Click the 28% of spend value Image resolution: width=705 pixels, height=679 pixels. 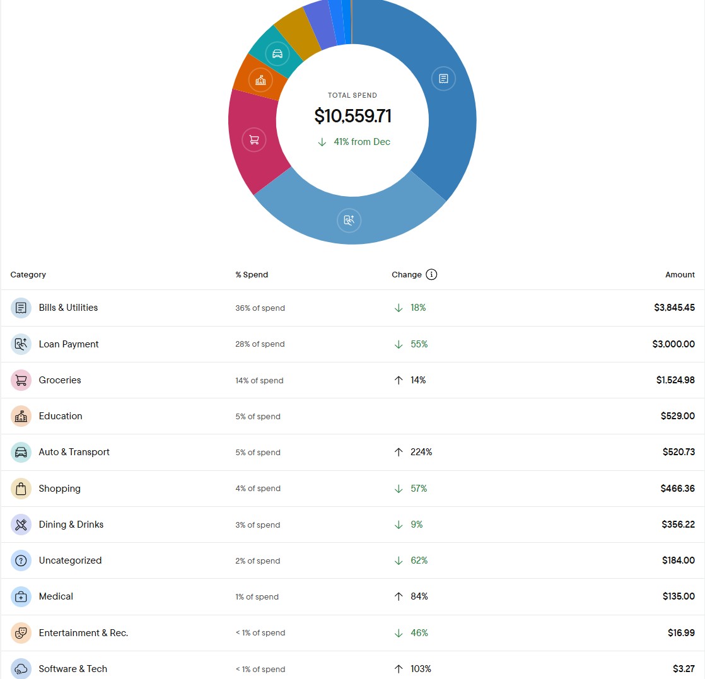point(260,344)
